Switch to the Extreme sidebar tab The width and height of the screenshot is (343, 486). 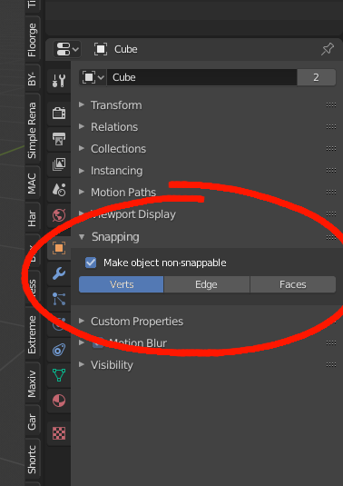click(32, 334)
